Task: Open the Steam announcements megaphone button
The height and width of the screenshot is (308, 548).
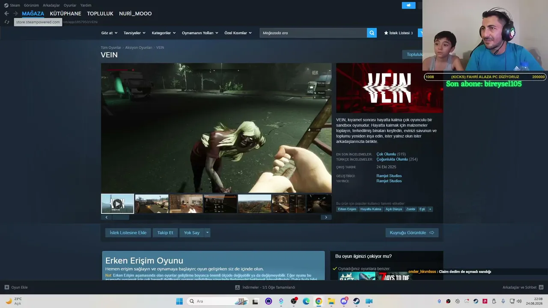Action: pos(408,6)
